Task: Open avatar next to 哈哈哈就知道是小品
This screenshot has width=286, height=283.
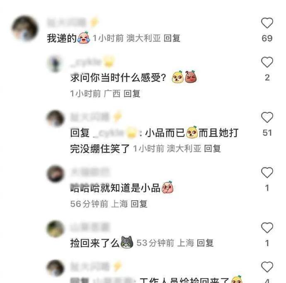Action: point(56,173)
